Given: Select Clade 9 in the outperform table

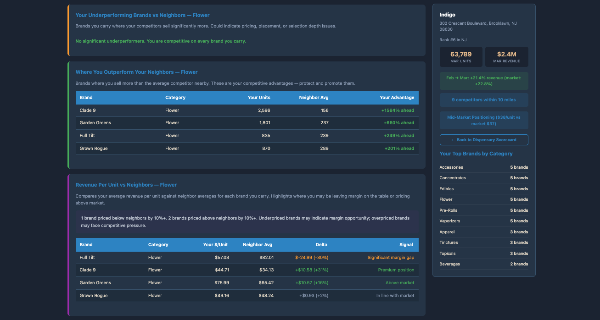Looking at the screenshot, I should 88,110.
